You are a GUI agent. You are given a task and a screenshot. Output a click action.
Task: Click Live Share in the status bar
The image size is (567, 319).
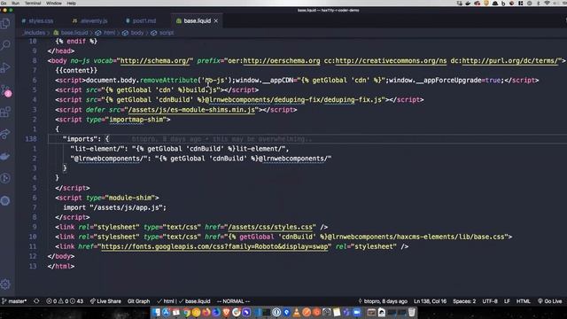[106, 301]
